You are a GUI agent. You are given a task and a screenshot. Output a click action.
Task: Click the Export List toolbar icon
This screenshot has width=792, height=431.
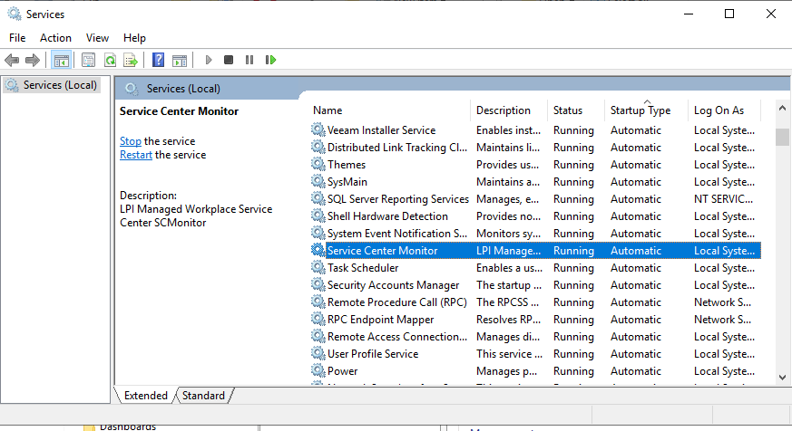point(131,61)
